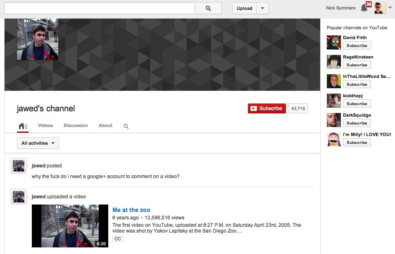Click jawed name in uploaded entry
The width and height of the screenshot is (395, 254).
(x=38, y=197)
